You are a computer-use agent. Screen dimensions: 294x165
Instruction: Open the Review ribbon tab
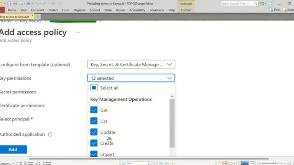[120, 10]
